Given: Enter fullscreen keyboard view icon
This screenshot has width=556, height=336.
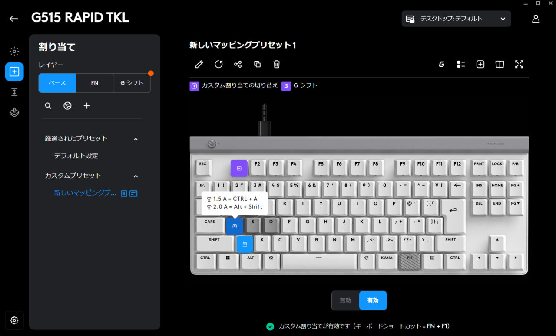Looking at the screenshot, I should click(519, 64).
